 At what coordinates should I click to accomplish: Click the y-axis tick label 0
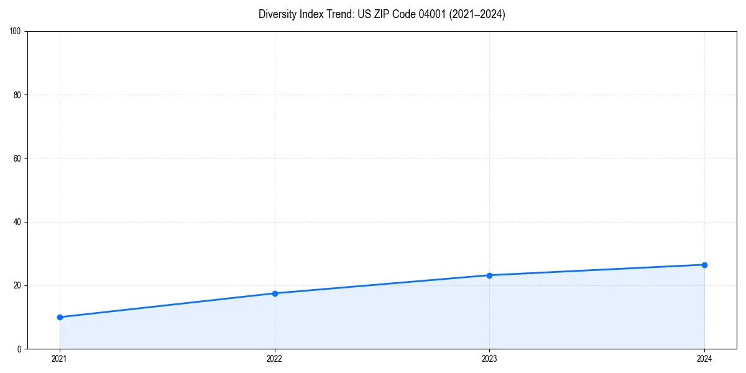(19, 349)
